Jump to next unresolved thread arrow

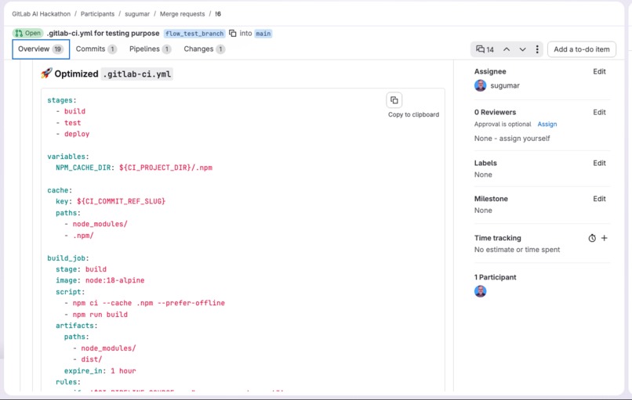pos(522,49)
